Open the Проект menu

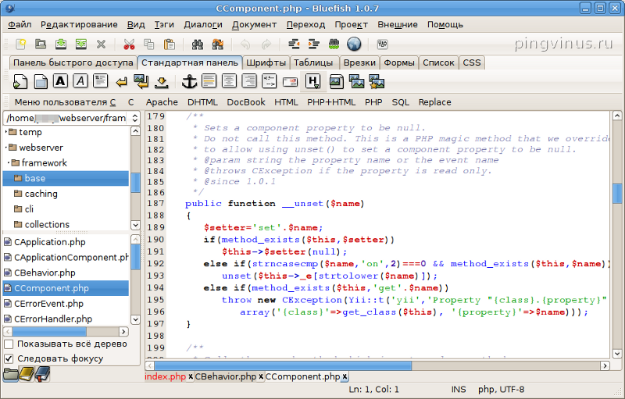coord(351,25)
